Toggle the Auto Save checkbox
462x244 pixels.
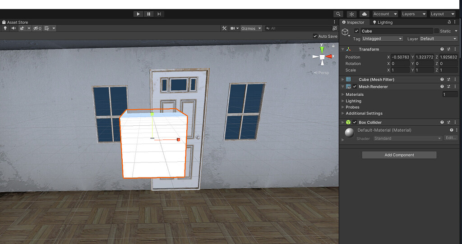(315, 36)
